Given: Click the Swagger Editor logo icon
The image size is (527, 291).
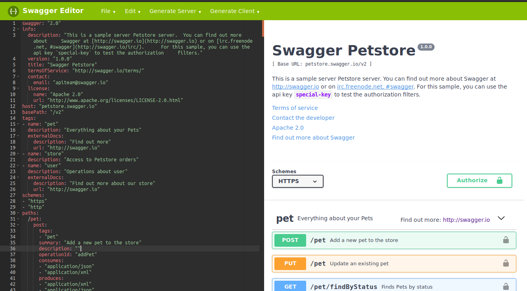Looking at the screenshot, I should (x=13, y=11).
